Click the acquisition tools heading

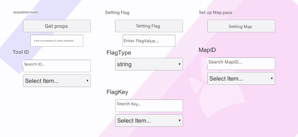click(26, 12)
